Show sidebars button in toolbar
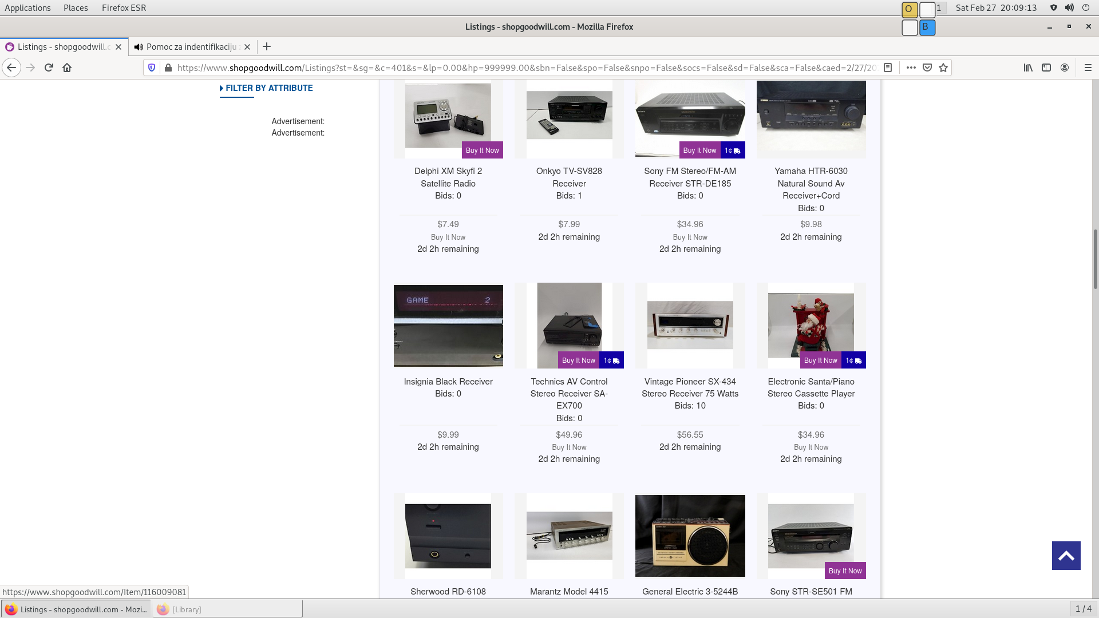This screenshot has height=618, width=1099. pyautogui.click(x=1046, y=68)
